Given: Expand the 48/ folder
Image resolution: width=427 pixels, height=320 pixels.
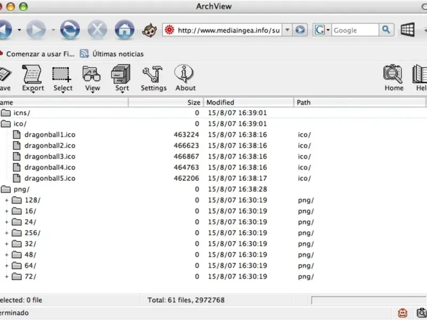Looking at the screenshot, I should click(6, 255).
